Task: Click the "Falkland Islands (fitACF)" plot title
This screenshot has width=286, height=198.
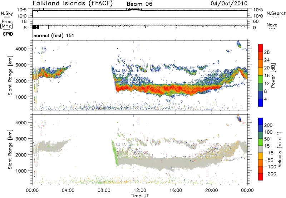Action: pos(73,3)
